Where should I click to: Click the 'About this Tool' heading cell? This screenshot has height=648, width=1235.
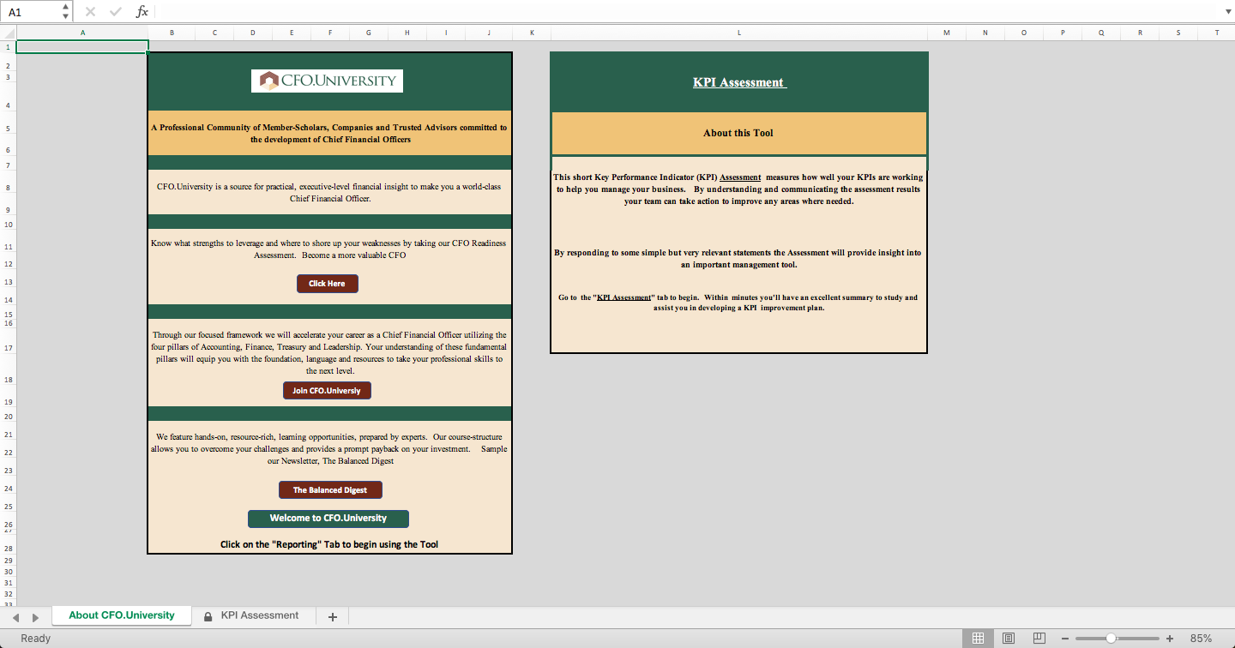click(738, 133)
